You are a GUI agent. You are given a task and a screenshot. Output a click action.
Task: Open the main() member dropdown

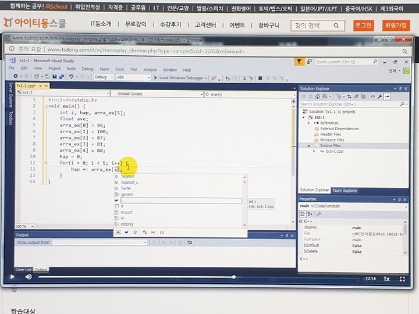coord(250,94)
